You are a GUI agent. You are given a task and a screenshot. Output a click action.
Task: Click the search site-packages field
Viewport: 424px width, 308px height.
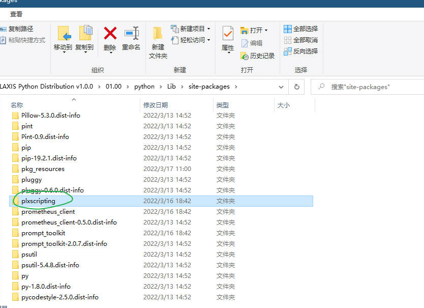368,87
